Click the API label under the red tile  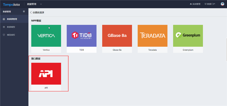click(x=46, y=88)
